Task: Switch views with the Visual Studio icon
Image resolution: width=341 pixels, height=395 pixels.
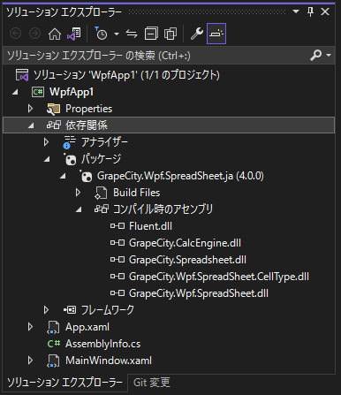Action: (x=73, y=34)
